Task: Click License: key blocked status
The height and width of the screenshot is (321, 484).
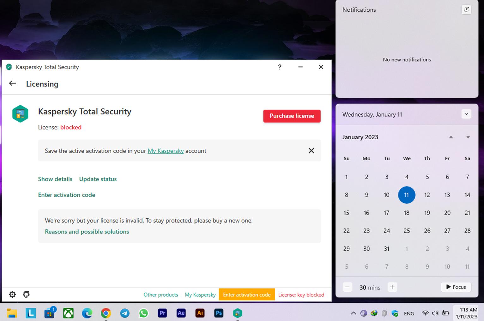Action: tap(301, 294)
